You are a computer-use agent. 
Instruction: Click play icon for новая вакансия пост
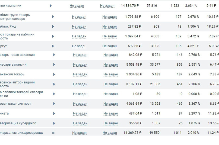tap(54, 104)
